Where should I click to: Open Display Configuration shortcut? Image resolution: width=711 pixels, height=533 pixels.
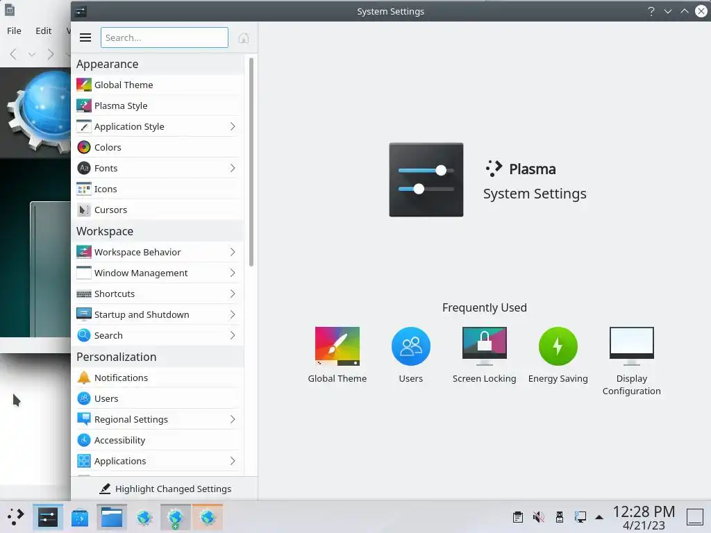tap(631, 361)
